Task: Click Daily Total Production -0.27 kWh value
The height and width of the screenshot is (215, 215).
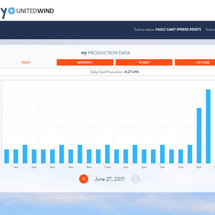Action: coord(131,72)
